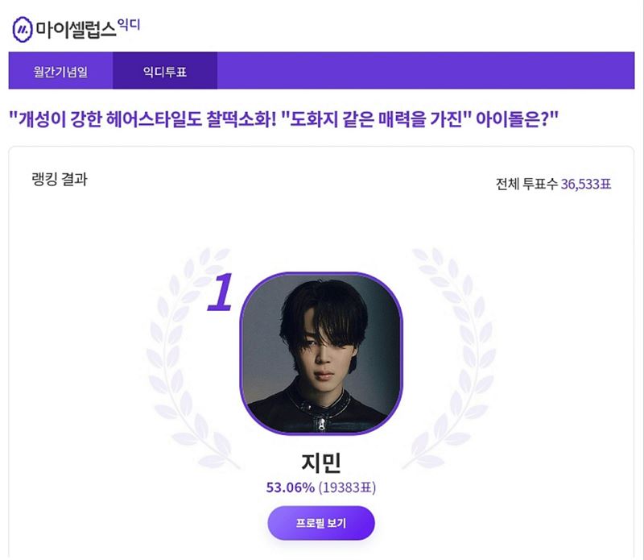Viewport: 644px width, 560px height.
Task: Click the 53.06% vote percentage
Action: (291, 487)
